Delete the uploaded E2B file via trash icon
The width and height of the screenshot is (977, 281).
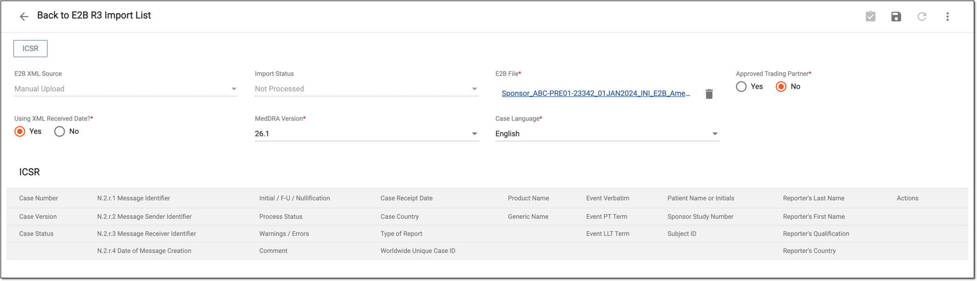(x=709, y=94)
